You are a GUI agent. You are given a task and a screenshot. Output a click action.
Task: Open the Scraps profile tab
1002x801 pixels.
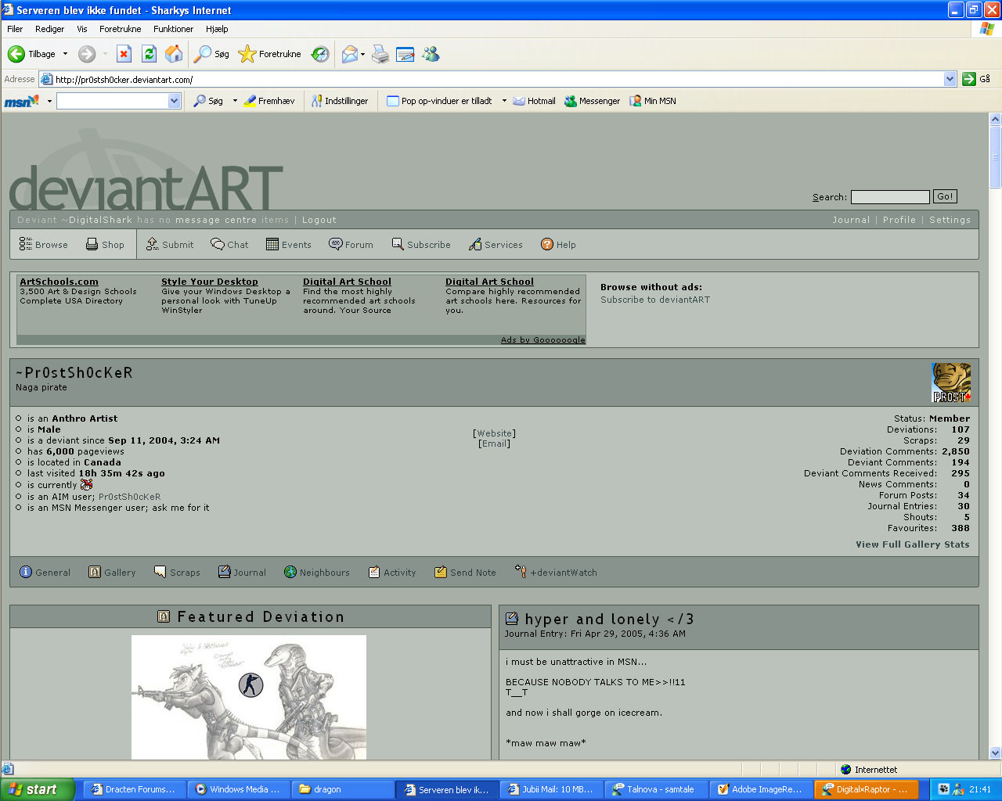tap(177, 573)
